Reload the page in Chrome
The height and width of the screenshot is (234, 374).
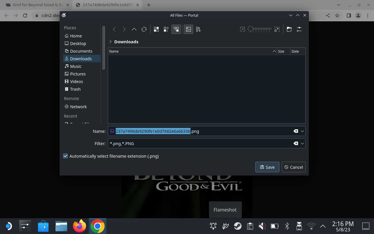pos(25,16)
